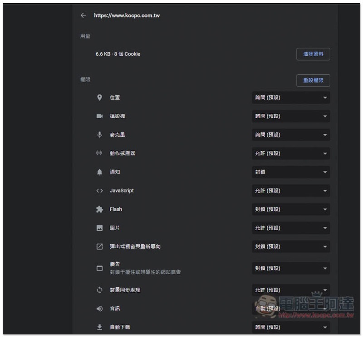Click the microphone icon next to 麥克風

coord(99,135)
